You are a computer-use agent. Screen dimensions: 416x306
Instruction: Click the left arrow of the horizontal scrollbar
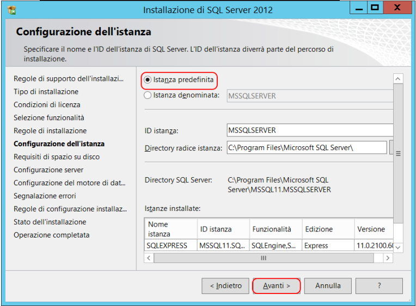click(149, 258)
